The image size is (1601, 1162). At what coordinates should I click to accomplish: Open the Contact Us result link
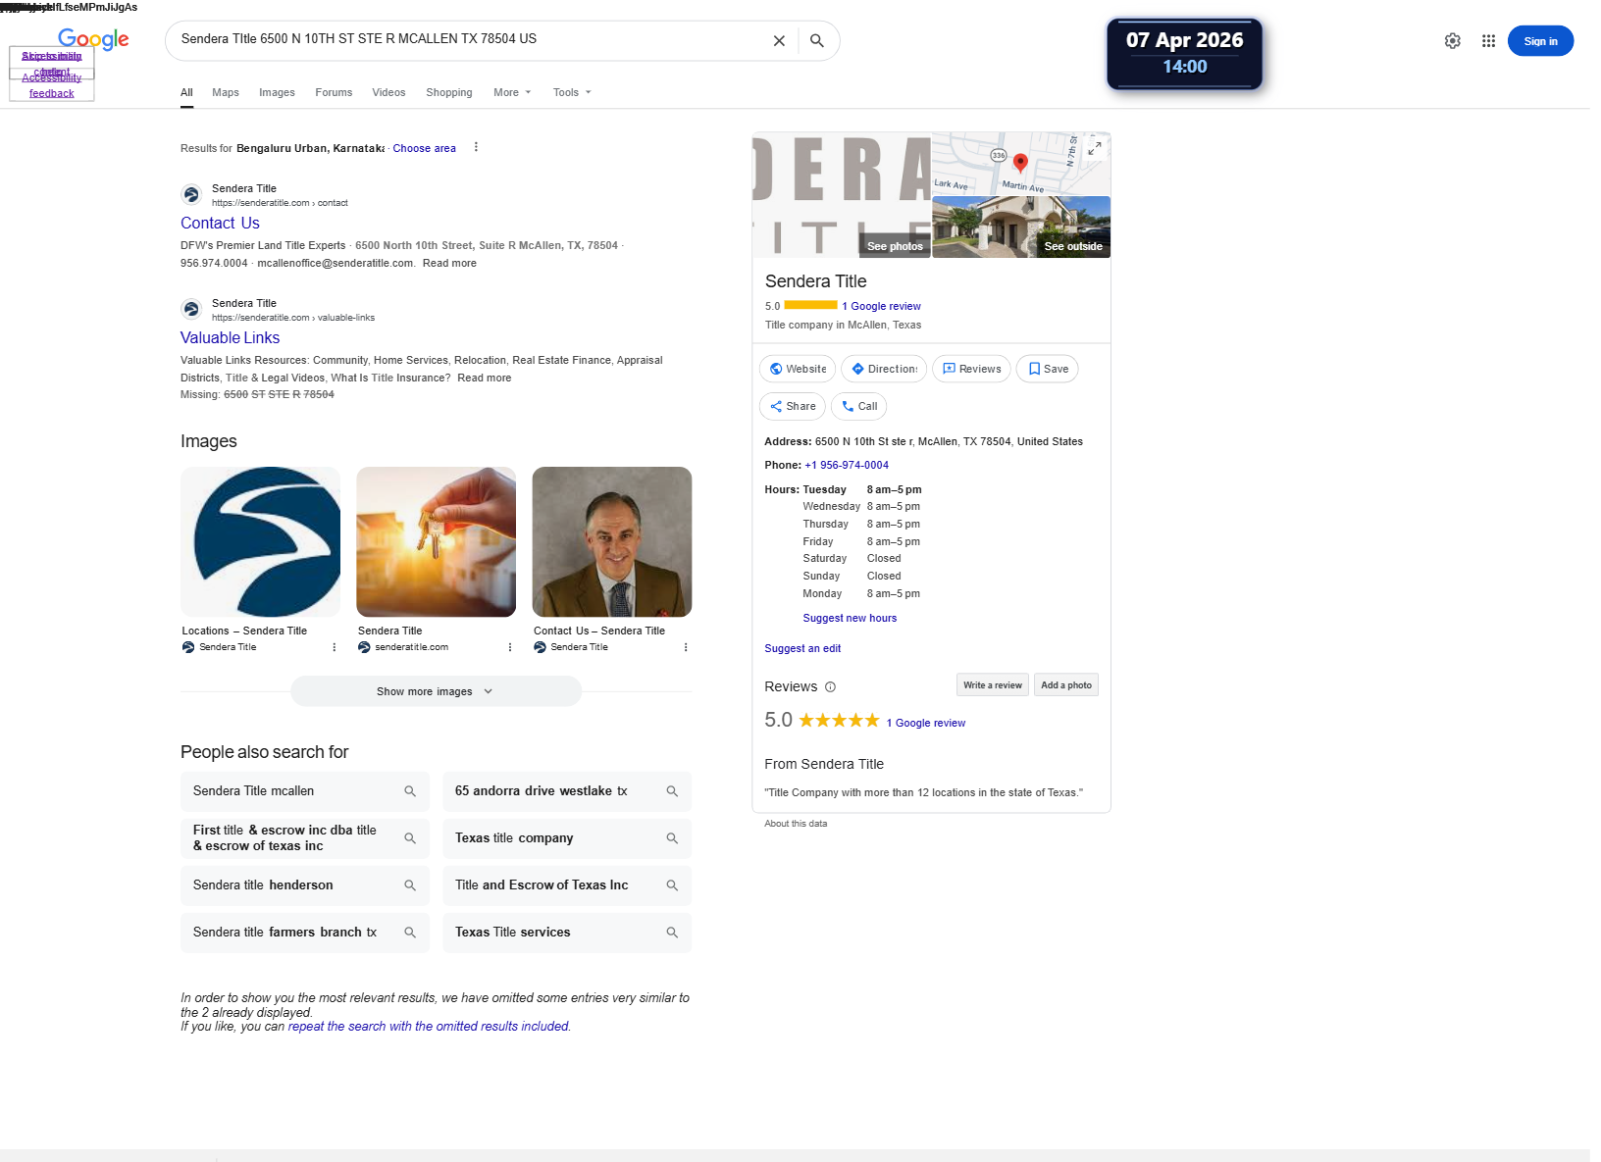pyautogui.click(x=220, y=223)
